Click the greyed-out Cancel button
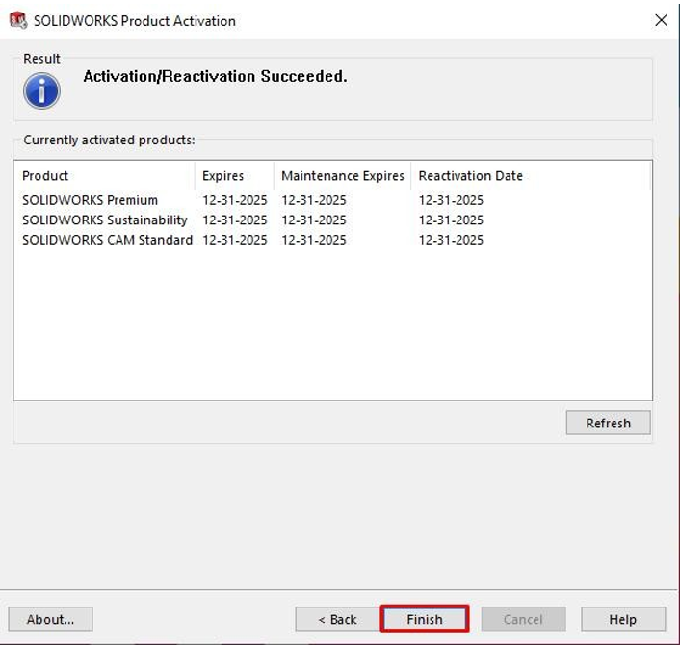This screenshot has width=680, height=646. click(x=523, y=619)
